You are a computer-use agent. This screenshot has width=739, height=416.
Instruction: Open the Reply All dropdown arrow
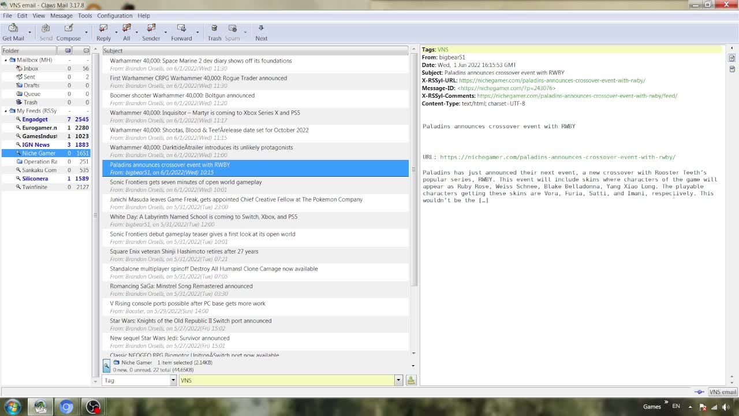click(136, 32)
